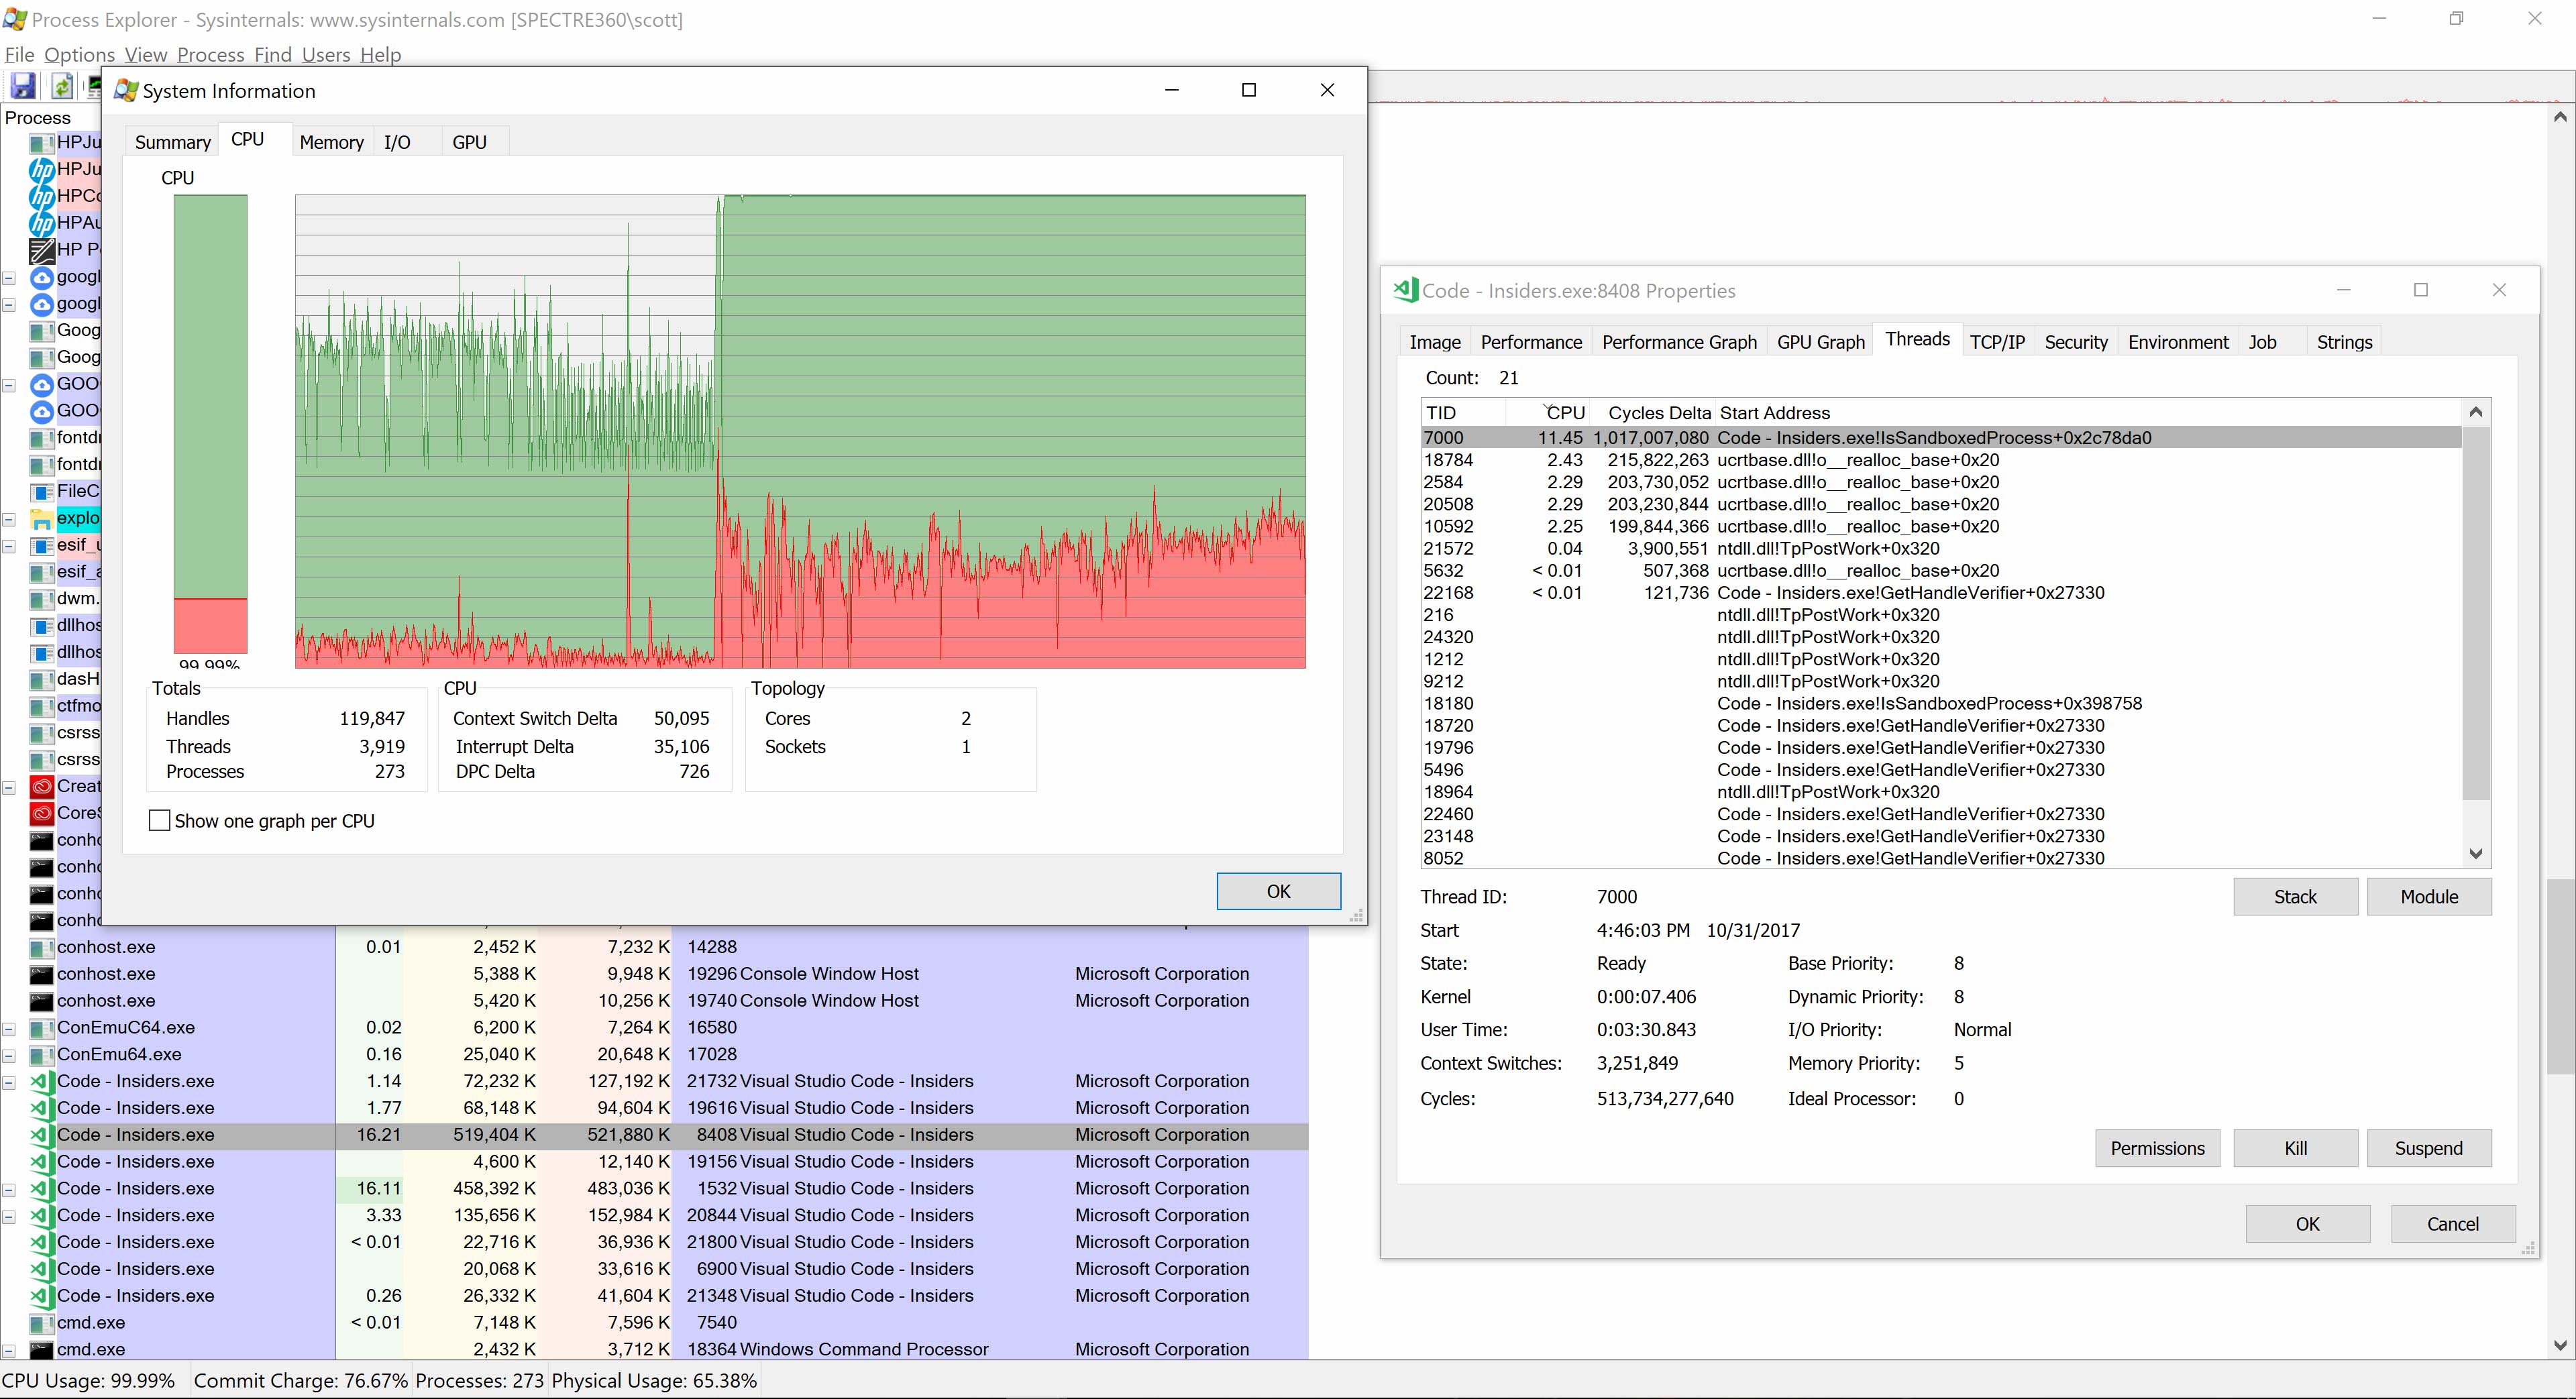2576x1399 pixels.
Task: Select the Google Drive cloud icon in process tree
Action: (x=41, y=277)
